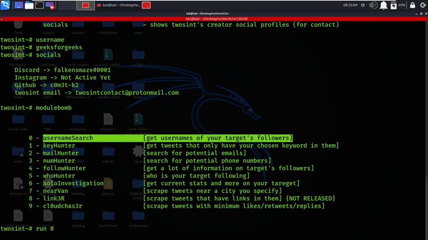Click the Discord falkensmaze#0001 line
Image resolution: width=428 pixels, height=240 pixels.
[x=62, y=70]
